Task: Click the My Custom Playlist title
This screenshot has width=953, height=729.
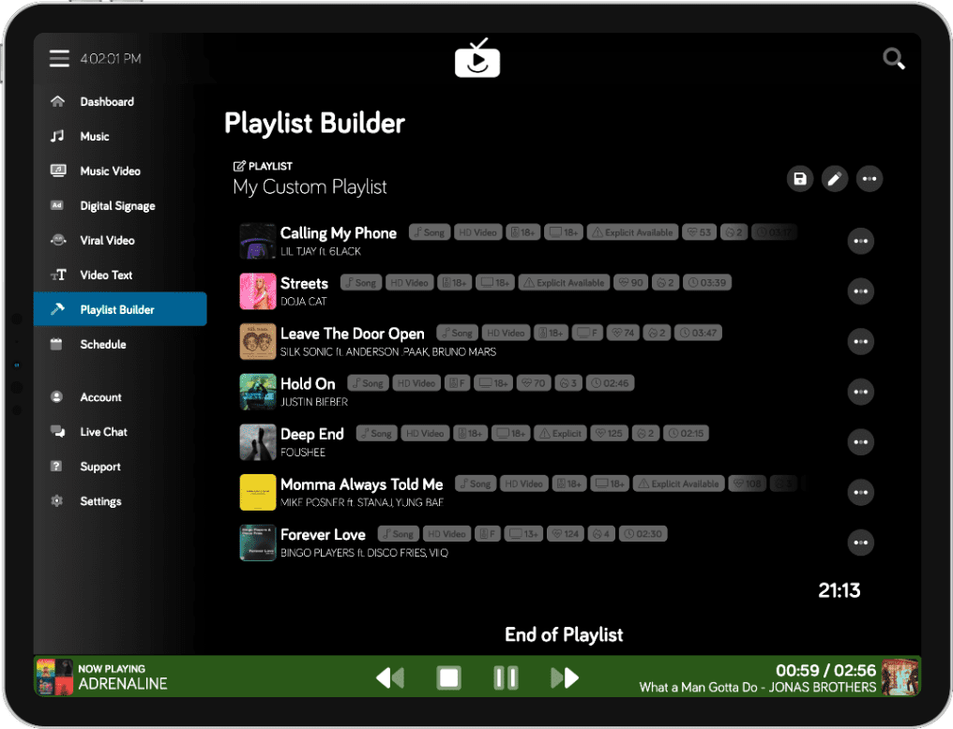Action: pos(310,187)
